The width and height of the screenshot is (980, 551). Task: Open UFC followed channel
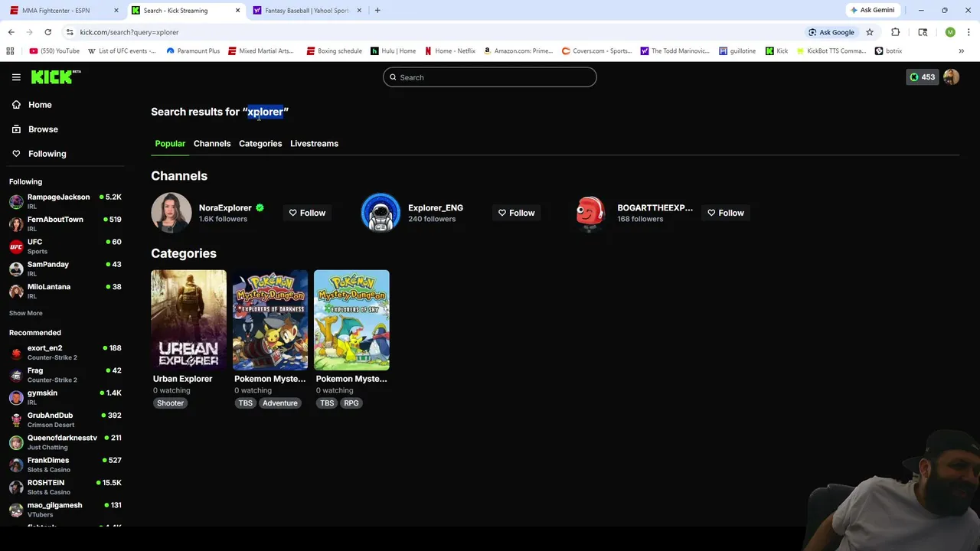[x=65, y=246]
